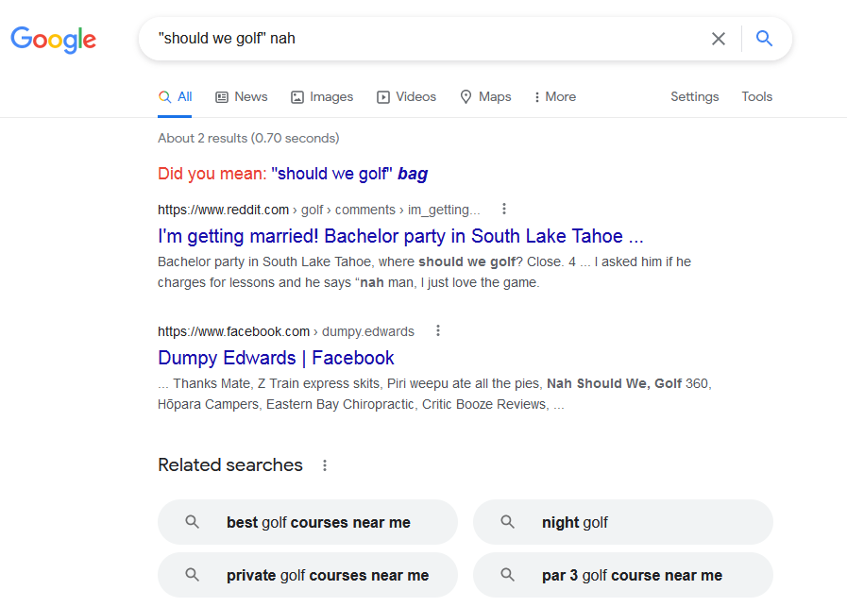Open Tools options

756,96
